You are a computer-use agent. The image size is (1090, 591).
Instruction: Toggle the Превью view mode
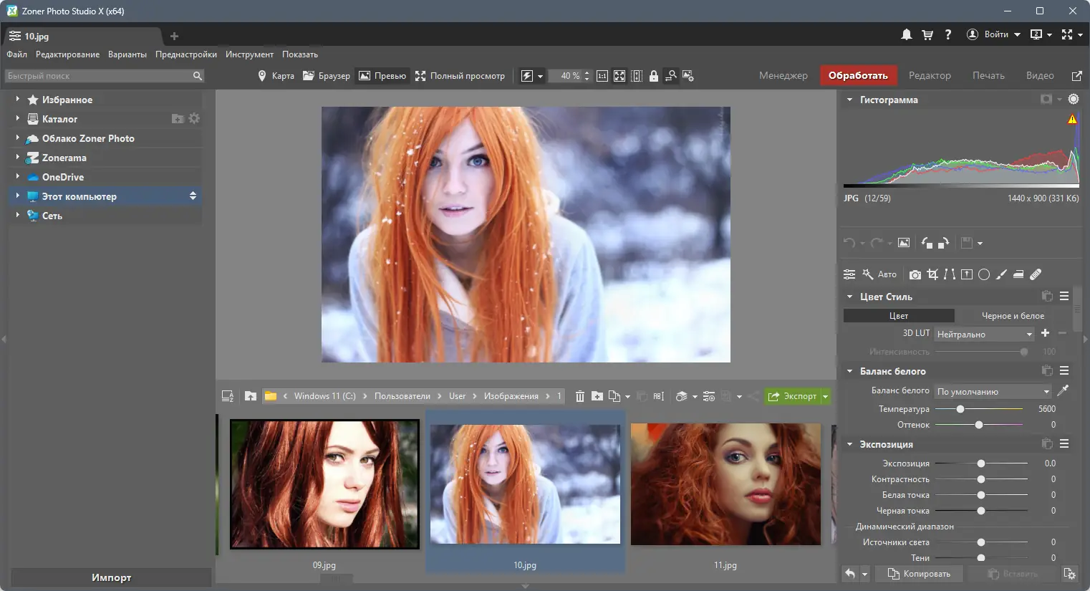pos(382,76)
